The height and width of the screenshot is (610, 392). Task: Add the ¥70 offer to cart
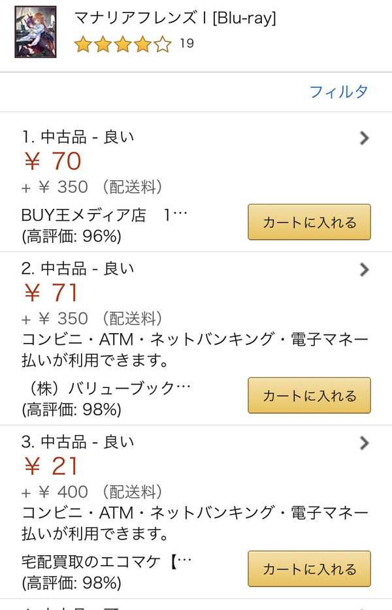tap(310, 222)
